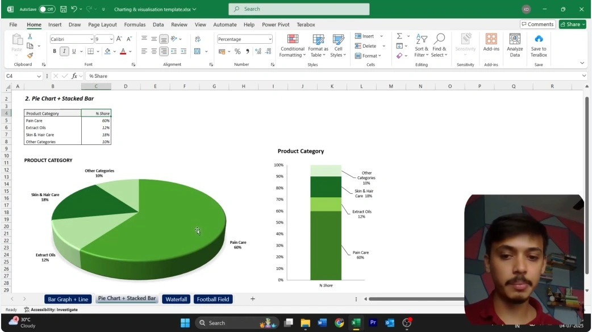Image resolution: width=592 pixels, height=332 pixels.
Task: Click Format button in Cells group
Action: coord(368,56)
